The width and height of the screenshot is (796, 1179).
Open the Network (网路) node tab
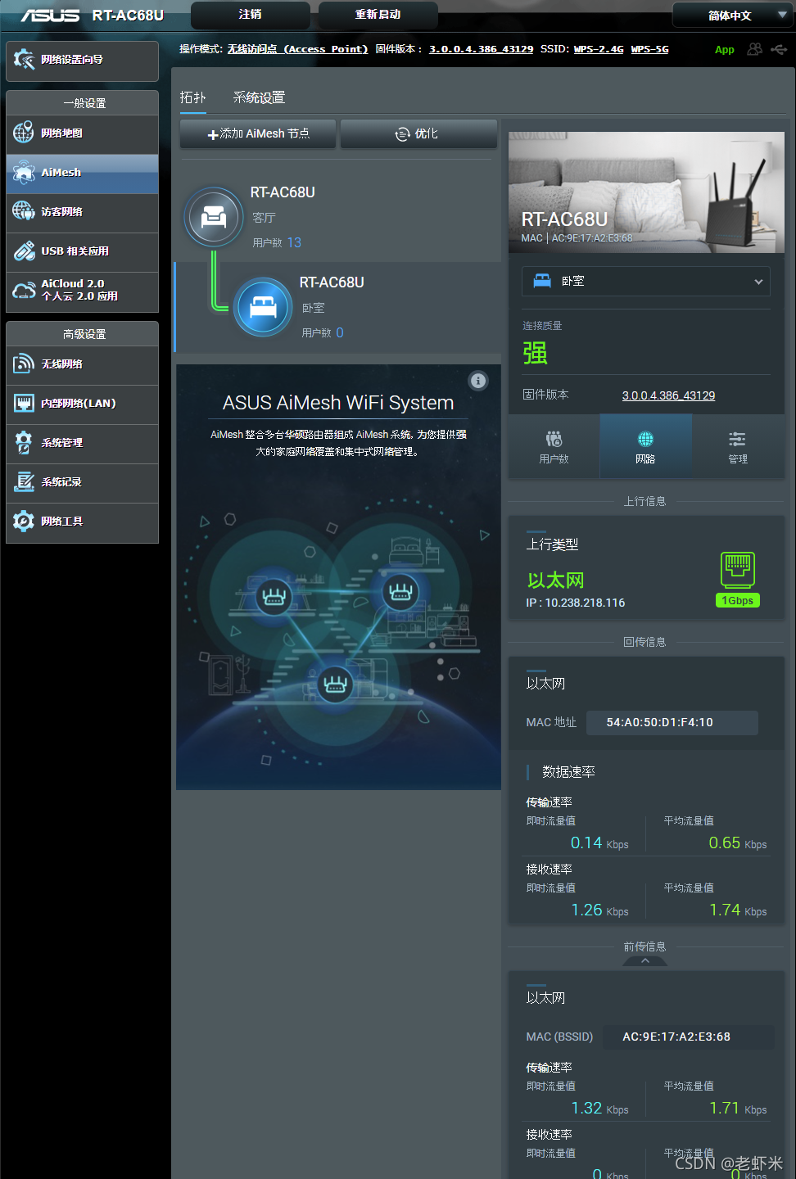tap(646, 446)
